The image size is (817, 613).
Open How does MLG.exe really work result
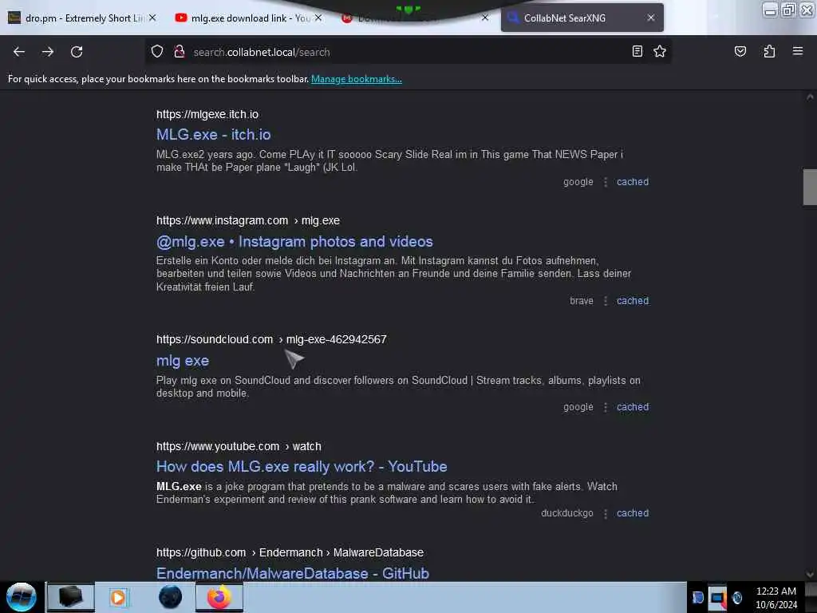(302, 466)
